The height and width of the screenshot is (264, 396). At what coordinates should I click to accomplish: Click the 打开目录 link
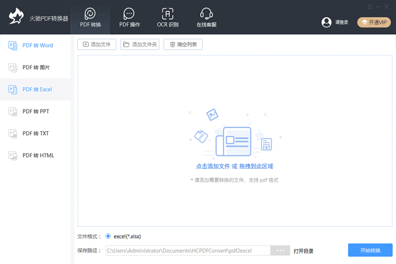coord(303,251)
